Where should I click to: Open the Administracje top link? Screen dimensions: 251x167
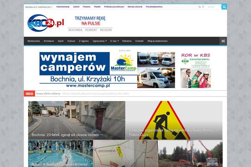pyautogui.click(x=63, y=7)
